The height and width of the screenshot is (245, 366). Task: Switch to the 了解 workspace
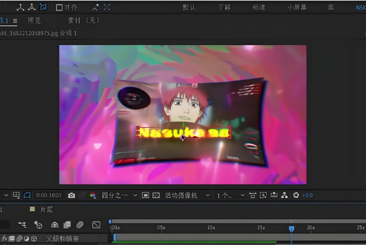(224, 7)
